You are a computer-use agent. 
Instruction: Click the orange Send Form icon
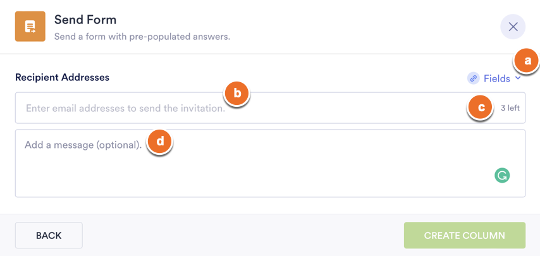30,27
